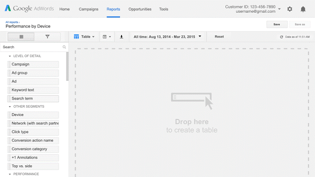Click the refresh data icon
Image resolution: width=315 pixels, height=177 pixels.
[x=282, y=37]
